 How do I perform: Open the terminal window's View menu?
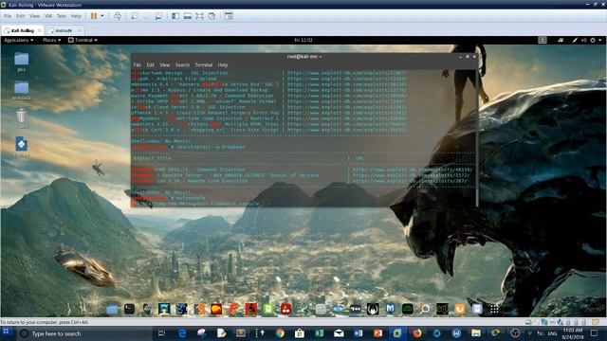164,65
